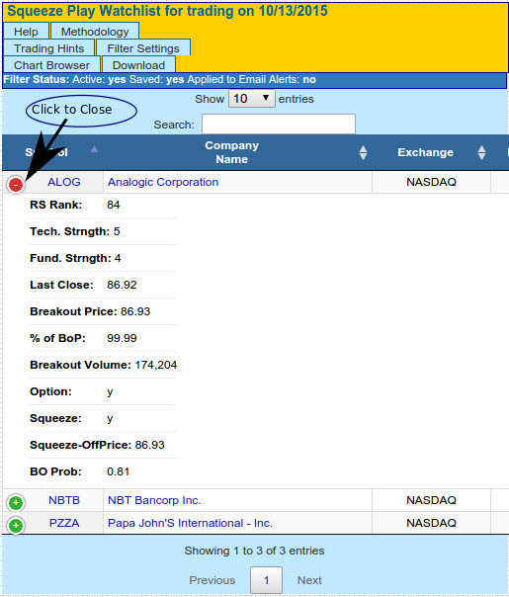Viewport: 509px width, 597px height.
Task: Select the NASDAQ cell in the PZZA row
Action: (431, 523)
